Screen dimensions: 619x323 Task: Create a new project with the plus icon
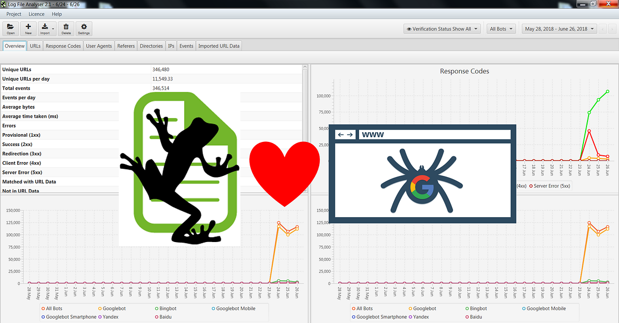click(28, 29)
